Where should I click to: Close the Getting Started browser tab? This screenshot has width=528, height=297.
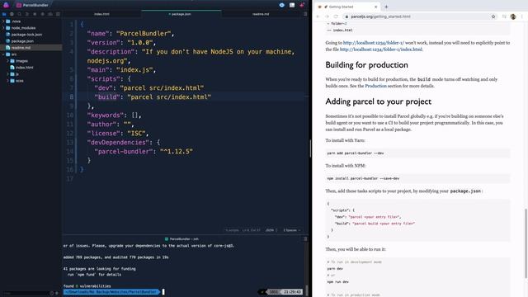tap(376, 7)
